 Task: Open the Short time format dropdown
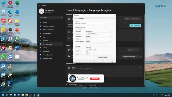(x=98, y=36)
